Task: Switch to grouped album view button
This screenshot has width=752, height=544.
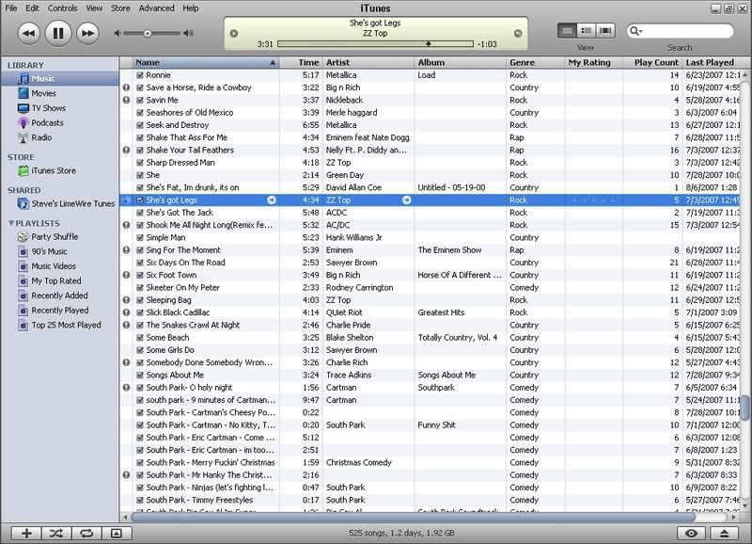Action: [x=586, y=31]
